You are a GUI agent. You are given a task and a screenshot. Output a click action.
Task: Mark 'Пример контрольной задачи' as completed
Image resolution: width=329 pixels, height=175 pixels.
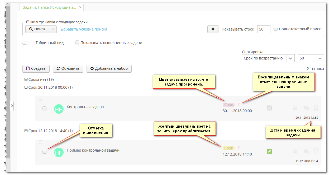click(45, 152)
